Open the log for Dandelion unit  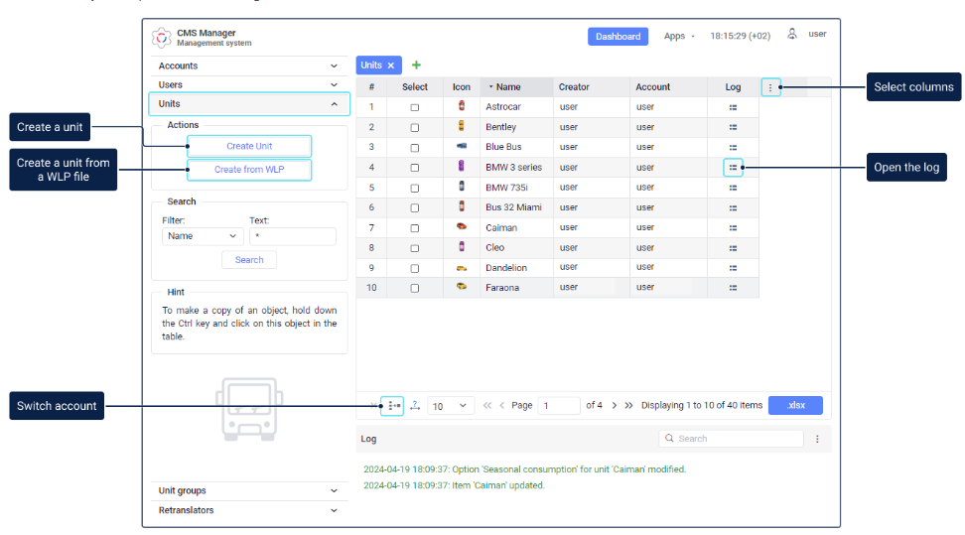click(x=733, y=268)
